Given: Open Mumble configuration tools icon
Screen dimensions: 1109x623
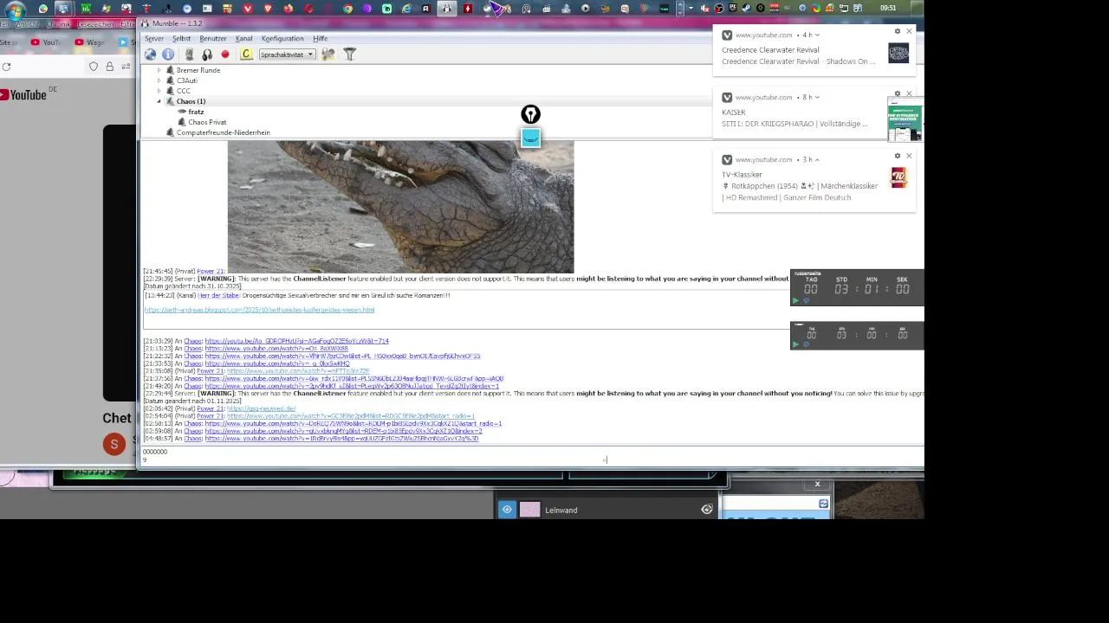Looking at the screenshot, I should click(328, 55).
